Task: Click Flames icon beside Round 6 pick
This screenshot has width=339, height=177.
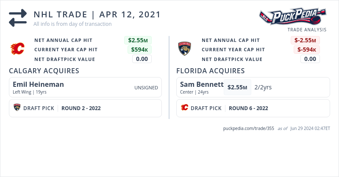Action: (x=184, y=108)
